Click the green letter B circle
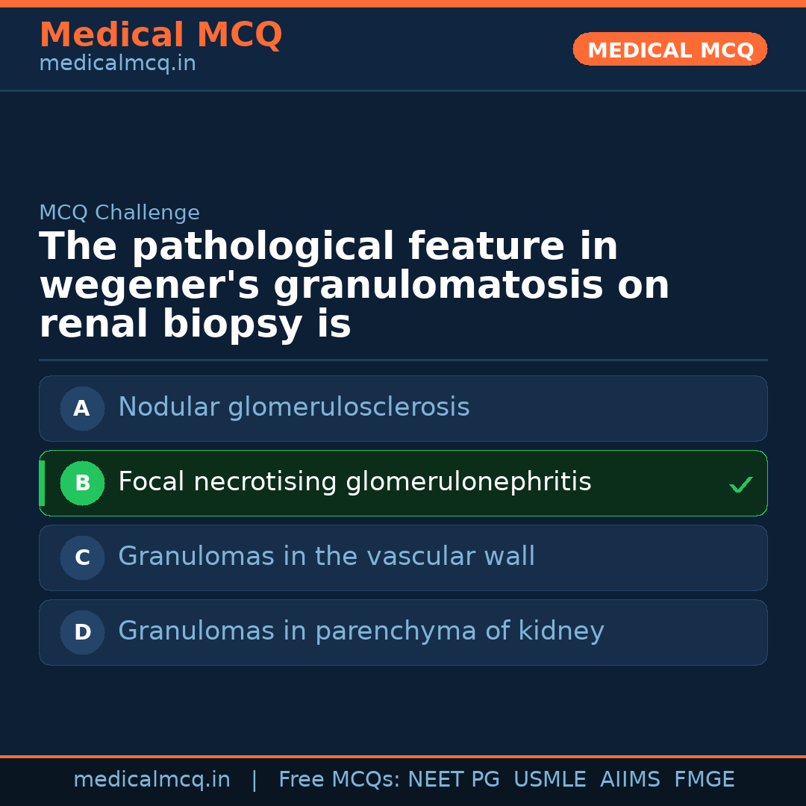Viewport: 806px width, 806px height. click(82, 483)
